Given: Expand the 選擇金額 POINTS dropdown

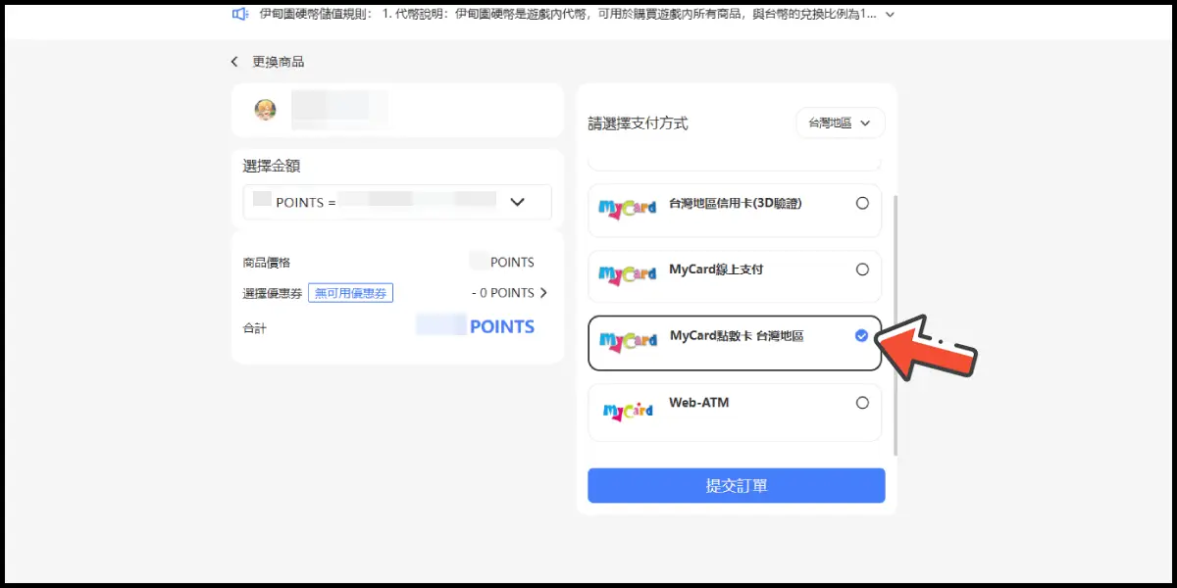Looking at the screenshot, I should click(x=517, y=202).
